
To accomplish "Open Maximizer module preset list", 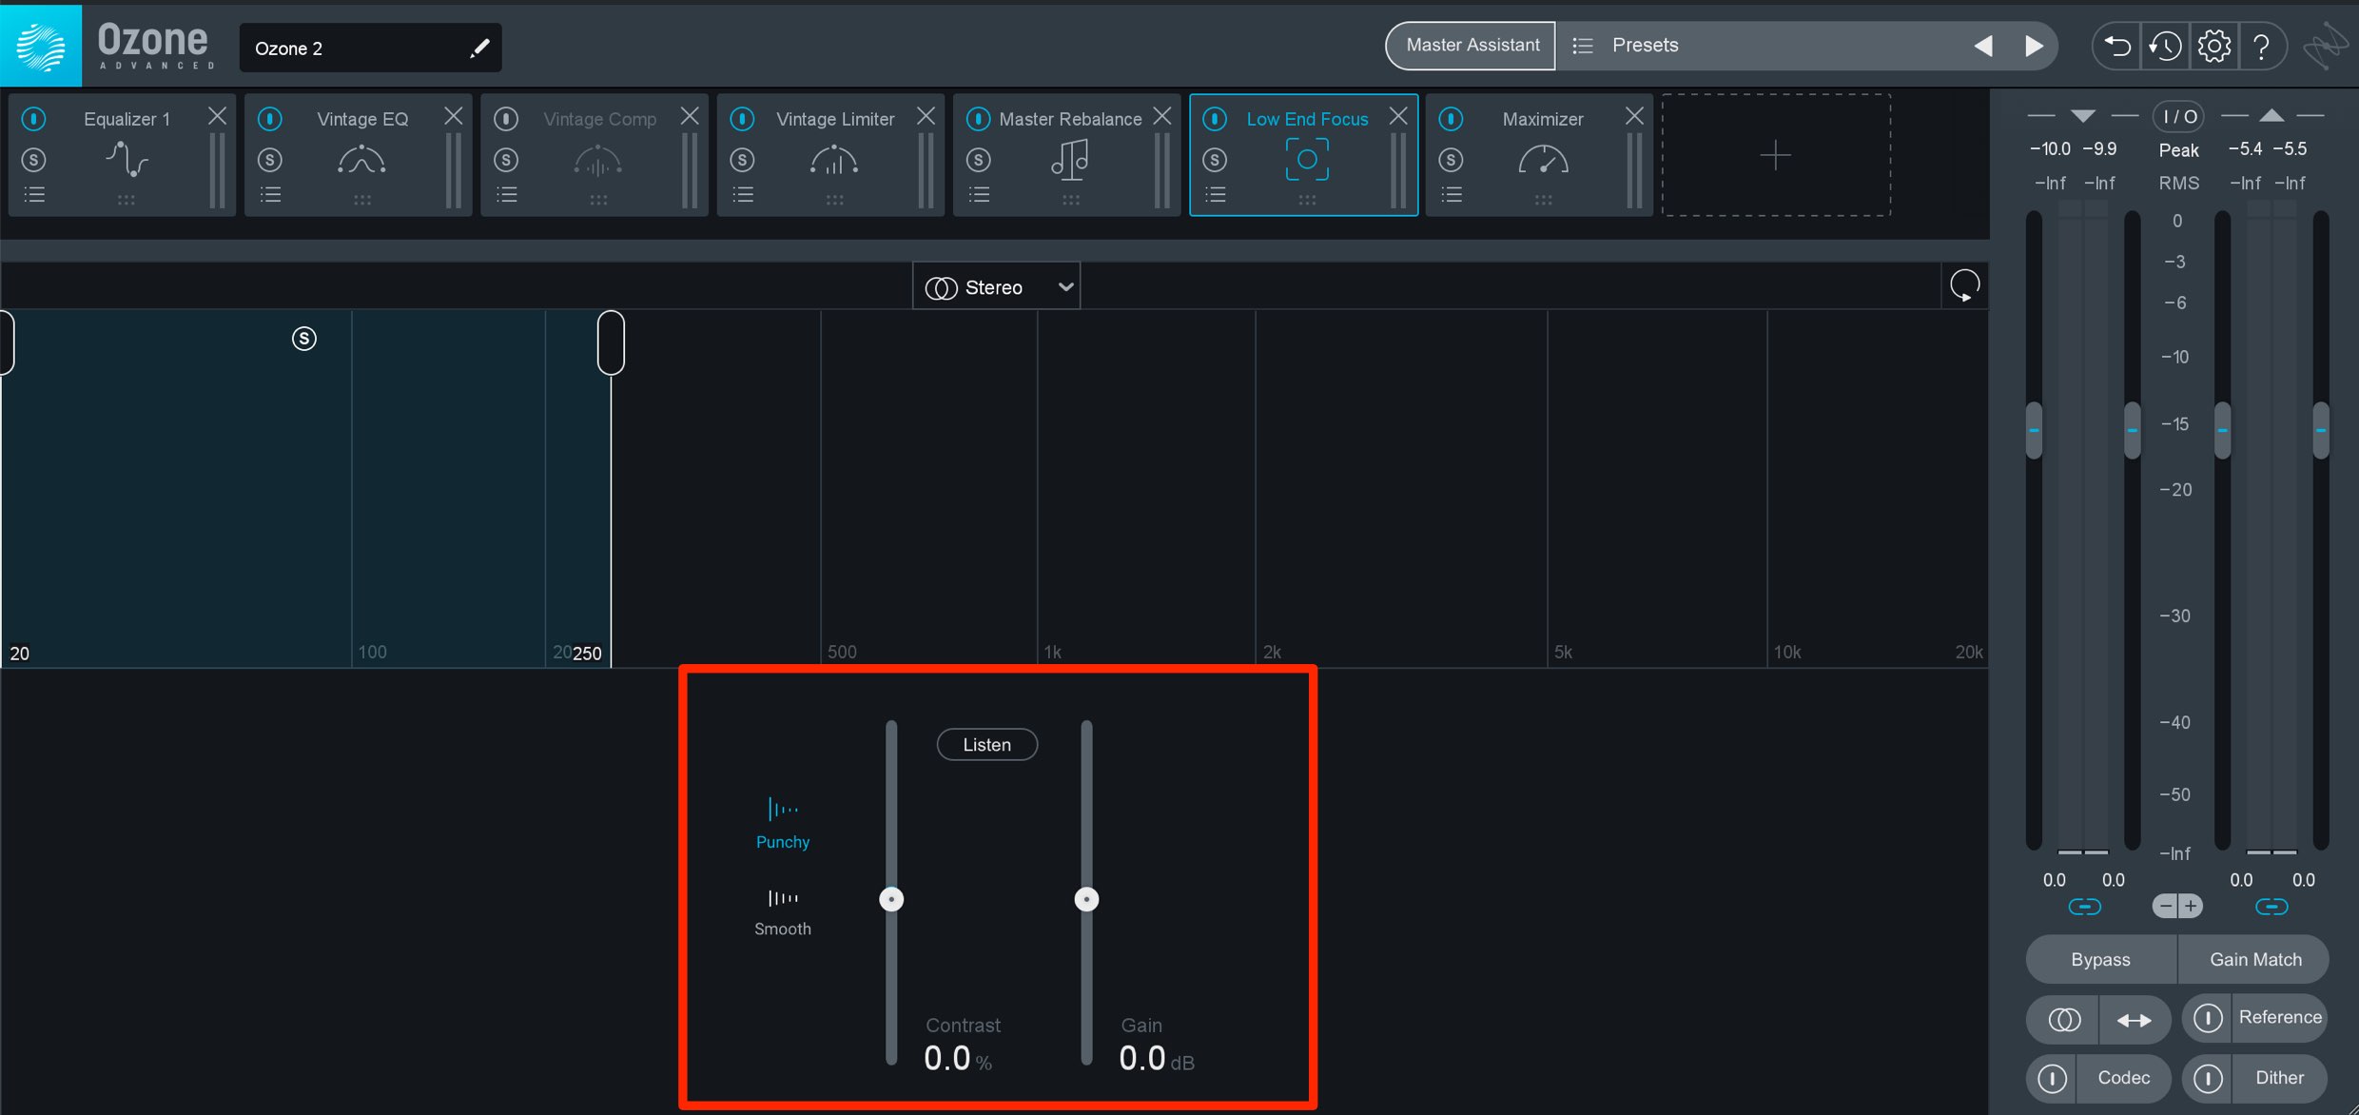I will point(1451,195).
